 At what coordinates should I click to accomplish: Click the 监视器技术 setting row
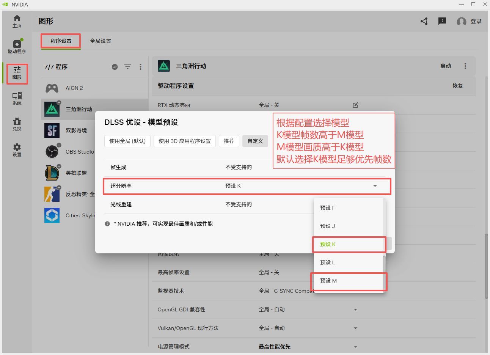point(314,291)
